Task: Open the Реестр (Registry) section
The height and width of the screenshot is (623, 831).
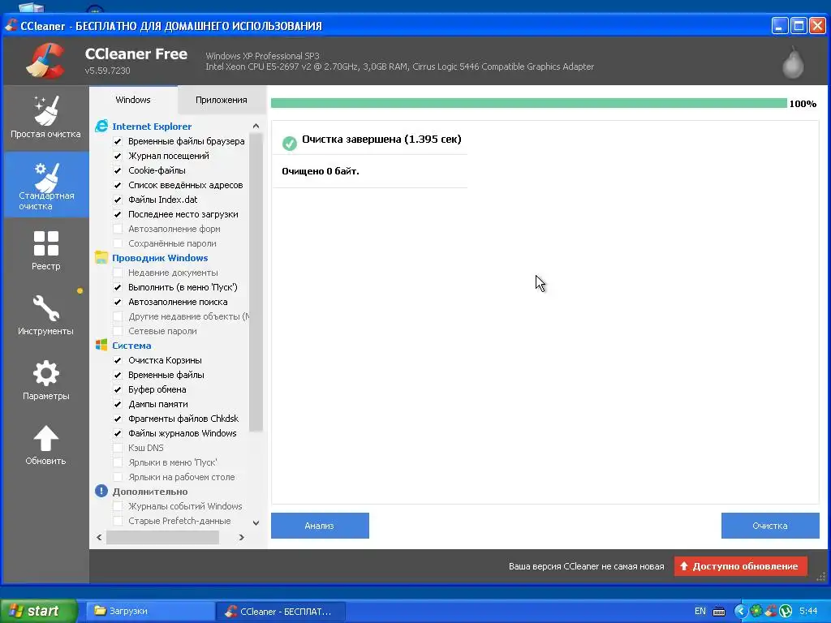Action: (x=45, y=250)
